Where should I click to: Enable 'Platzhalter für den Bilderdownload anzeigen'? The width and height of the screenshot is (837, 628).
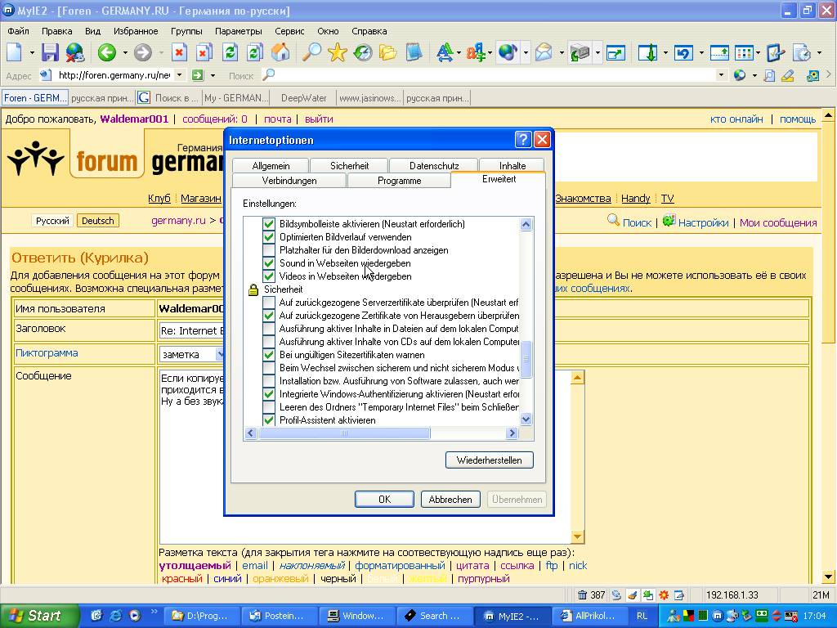[269, 250]
